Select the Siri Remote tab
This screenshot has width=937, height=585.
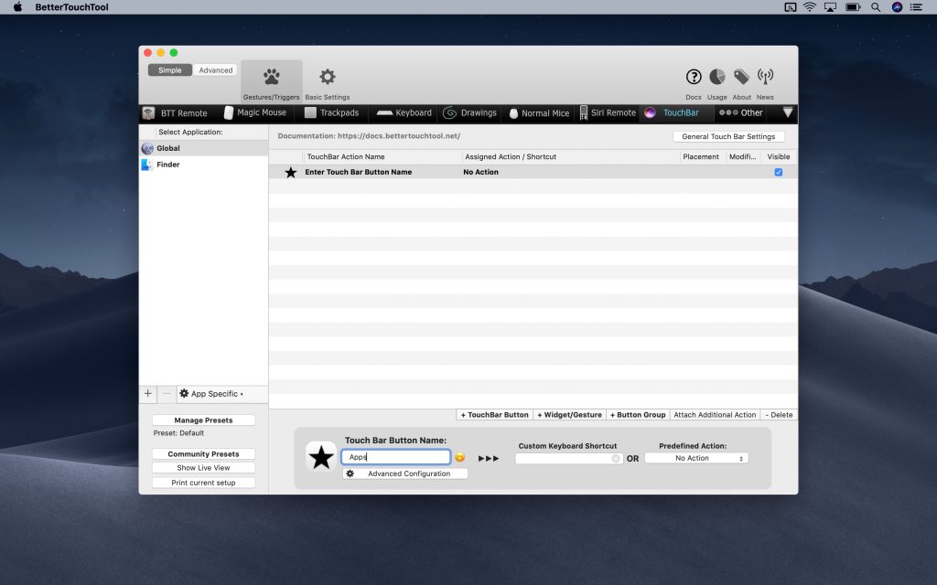[x=608, y=112]
